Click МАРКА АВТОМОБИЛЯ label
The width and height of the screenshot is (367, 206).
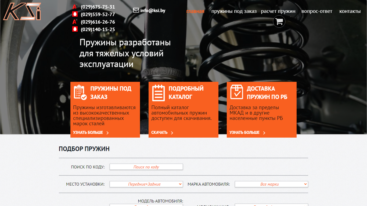pos(209,184)
